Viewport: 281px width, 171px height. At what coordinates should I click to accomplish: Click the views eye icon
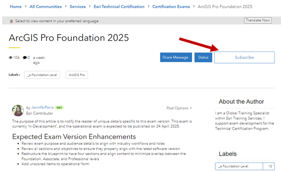coord(11,57)
